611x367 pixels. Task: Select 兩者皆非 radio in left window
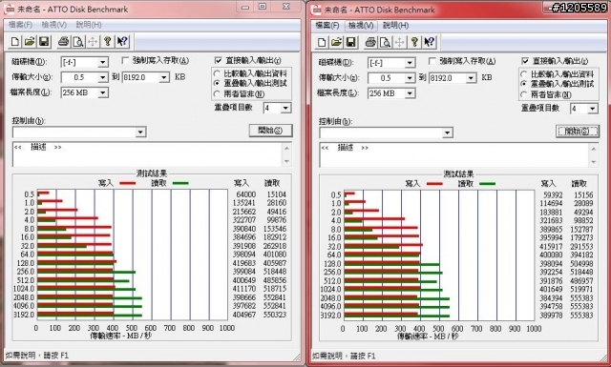[x=218, y=93]
